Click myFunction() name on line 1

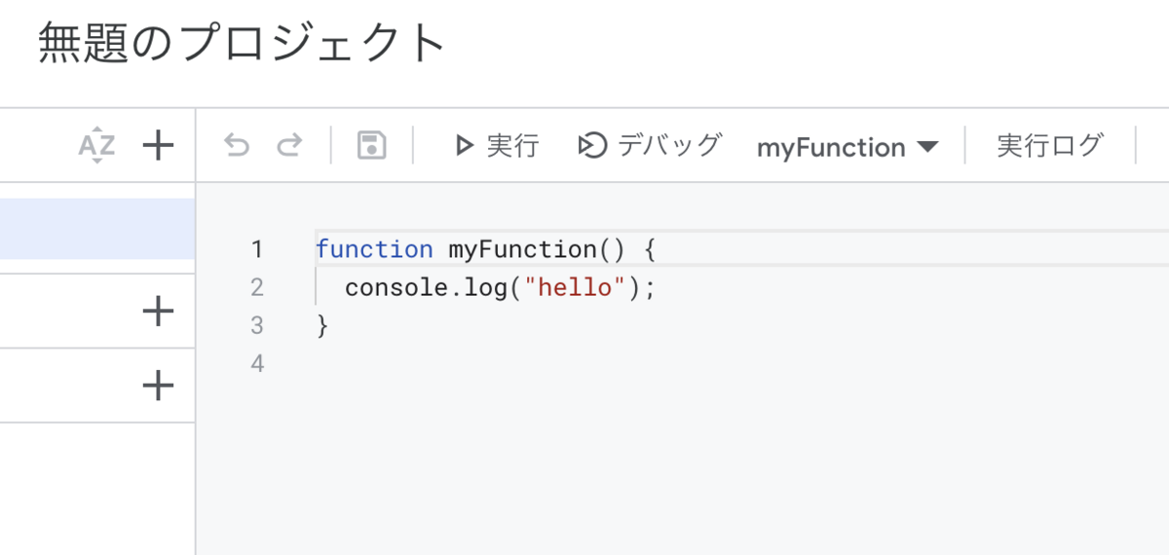tap(535, 249)
